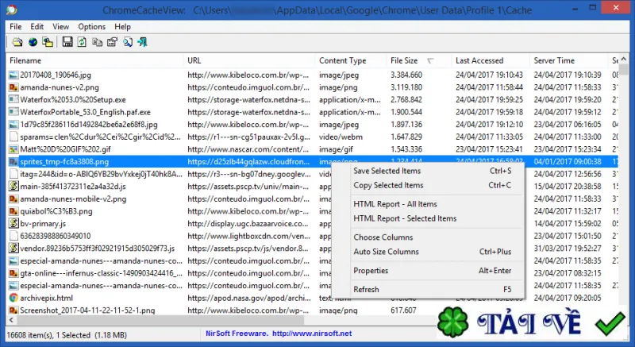The image size is (635, 347).
Task: Click the http://www.nascar.com/content/ URL cell
Action: tap(248, 149)
